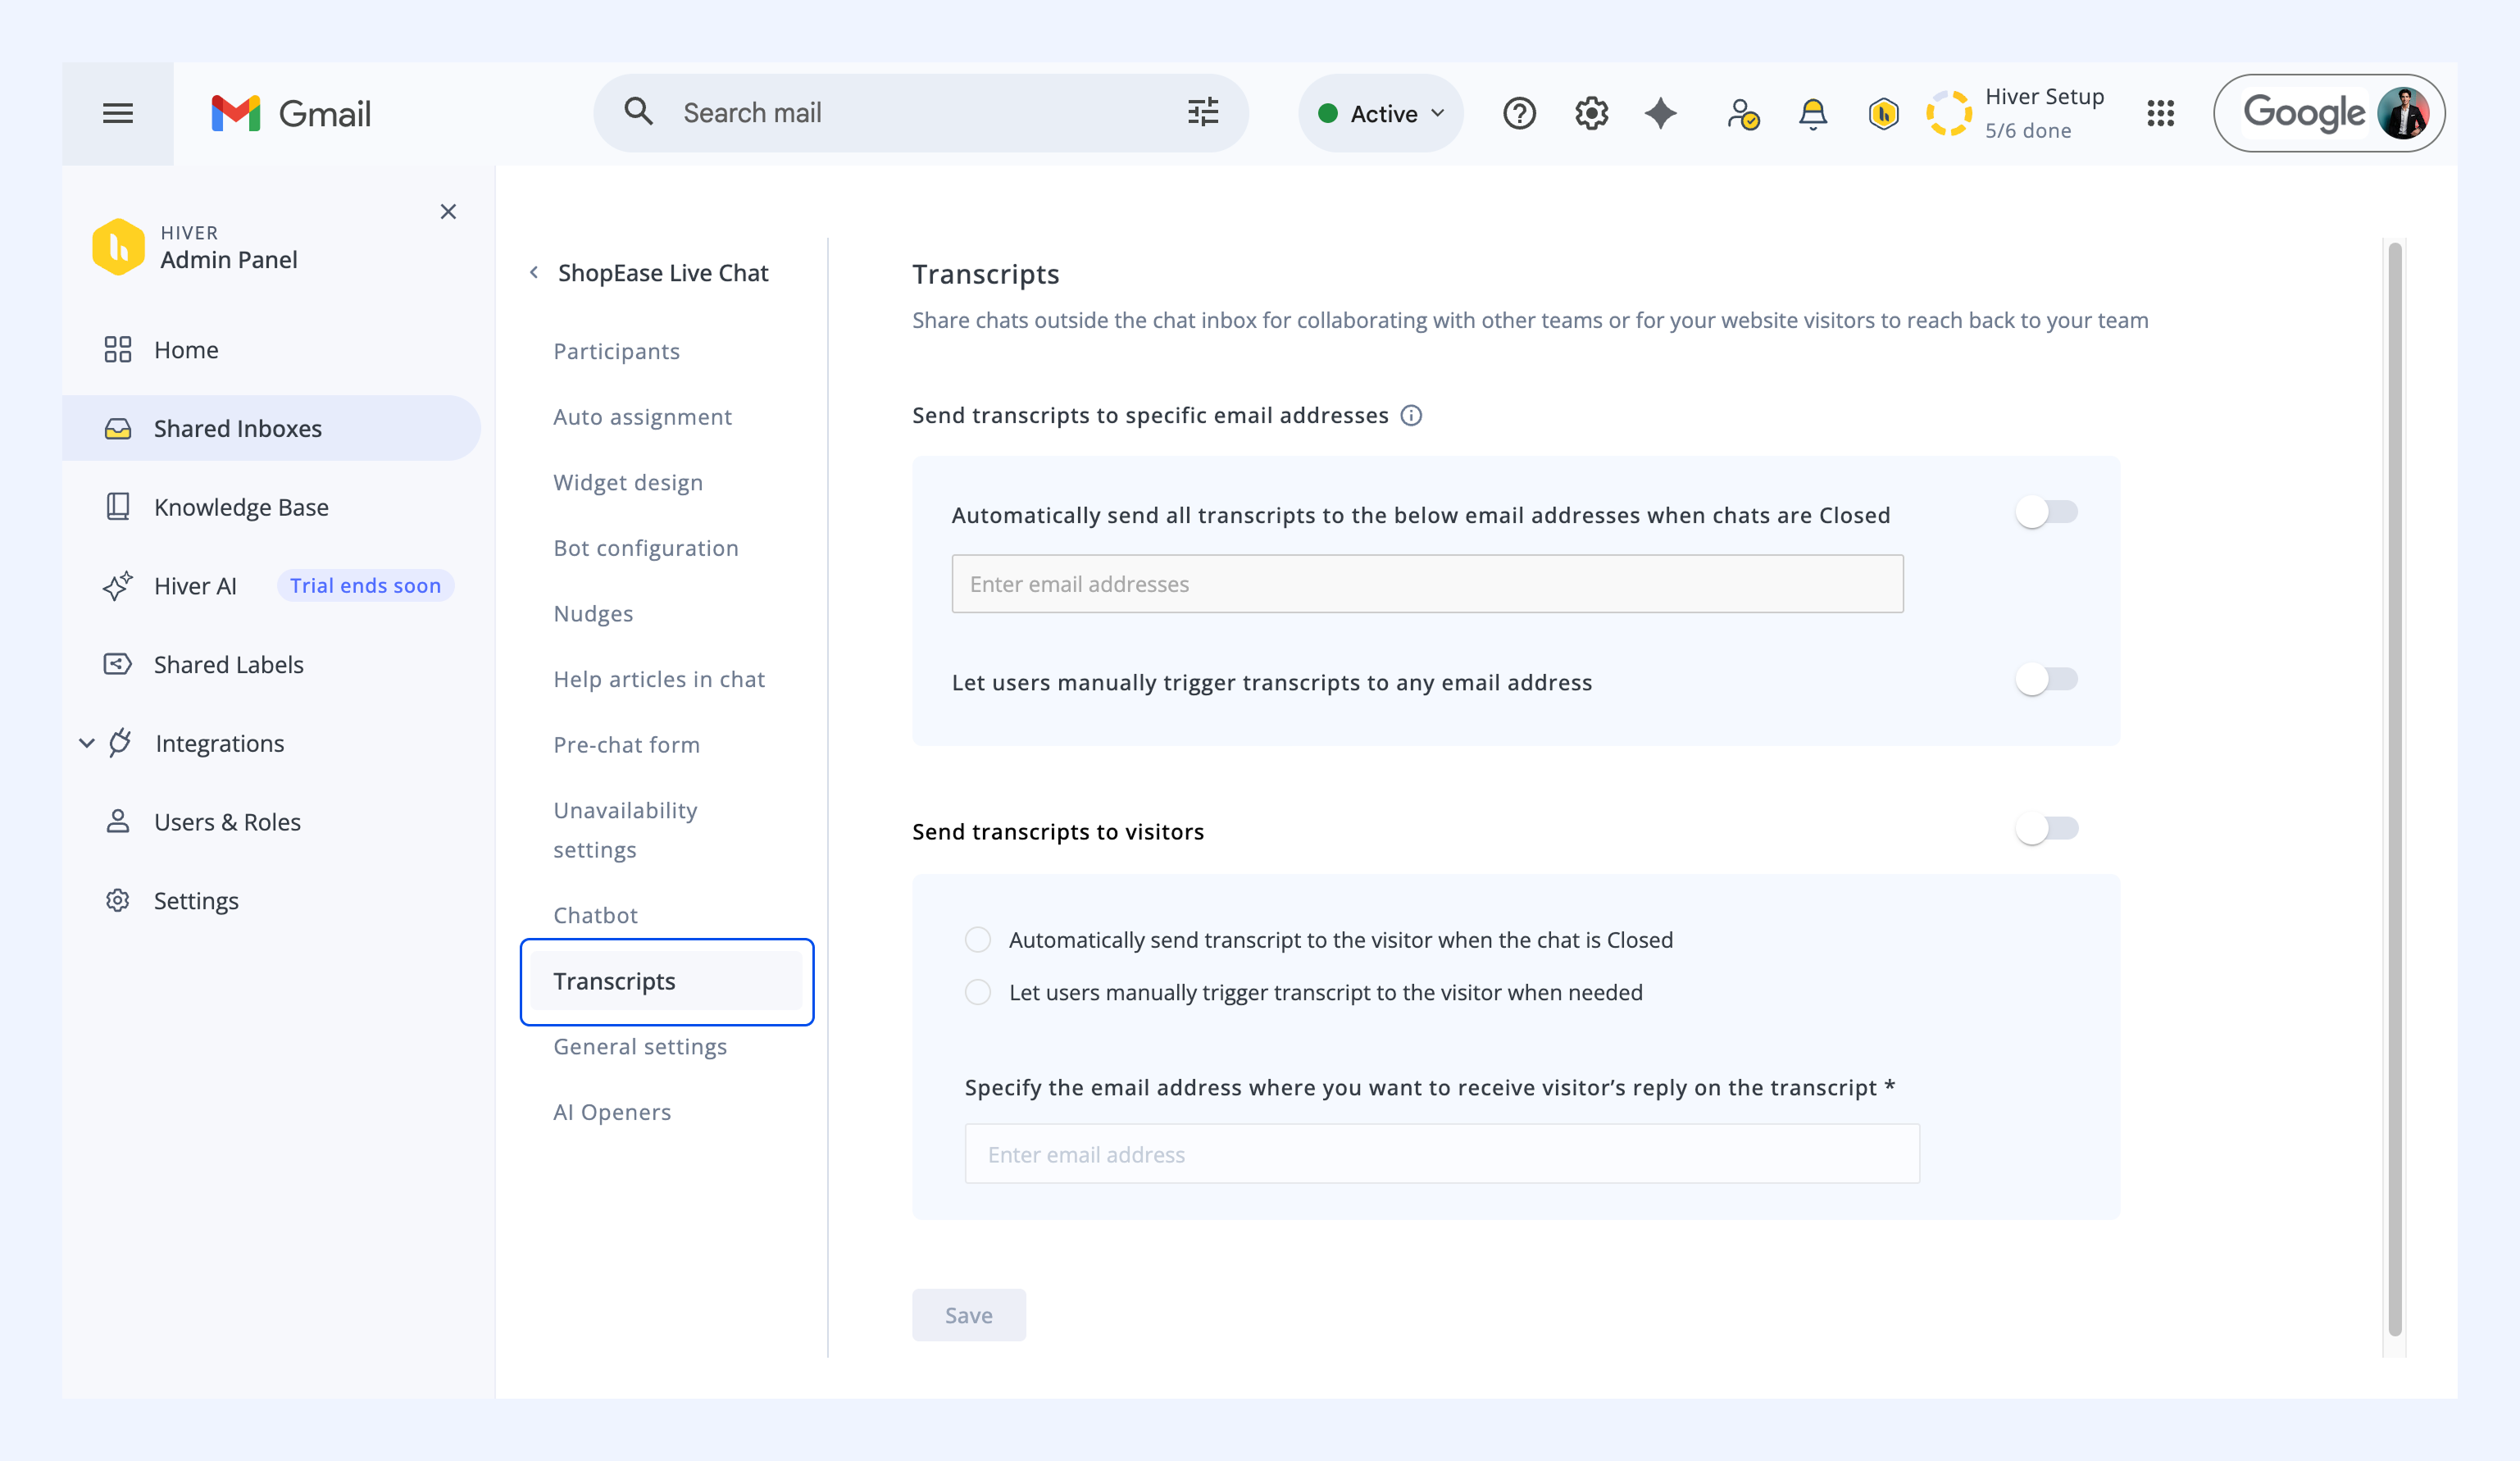
Task: Open the Nudges tab
Action: (593, 613)
